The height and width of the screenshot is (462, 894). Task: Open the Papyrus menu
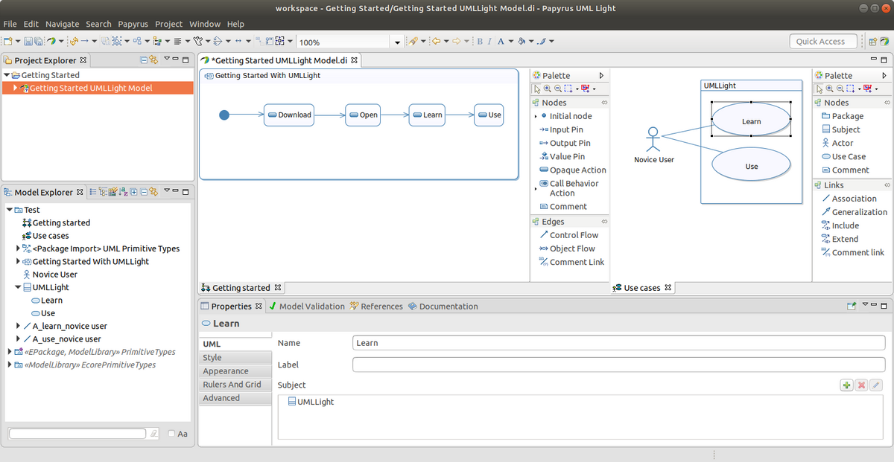tap(133, 24)
